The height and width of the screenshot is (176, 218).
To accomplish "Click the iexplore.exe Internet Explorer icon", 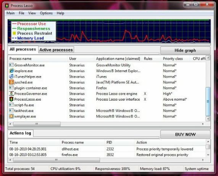I will coord(11,71).
